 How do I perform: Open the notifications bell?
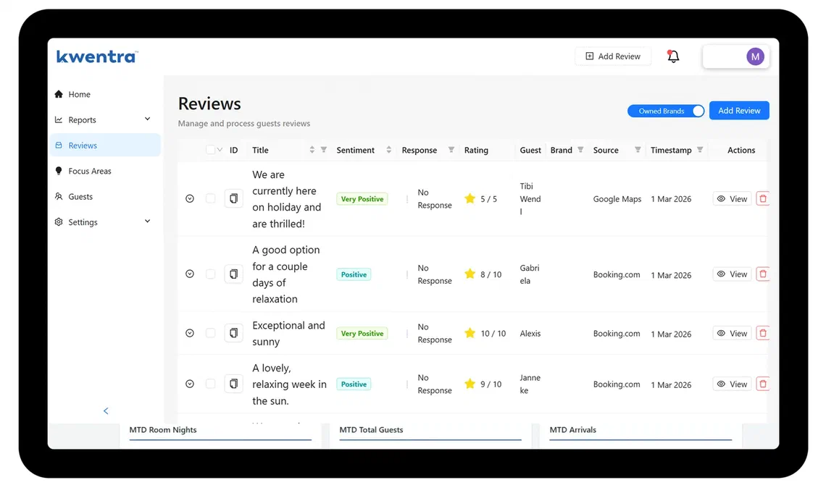point(673,56)
